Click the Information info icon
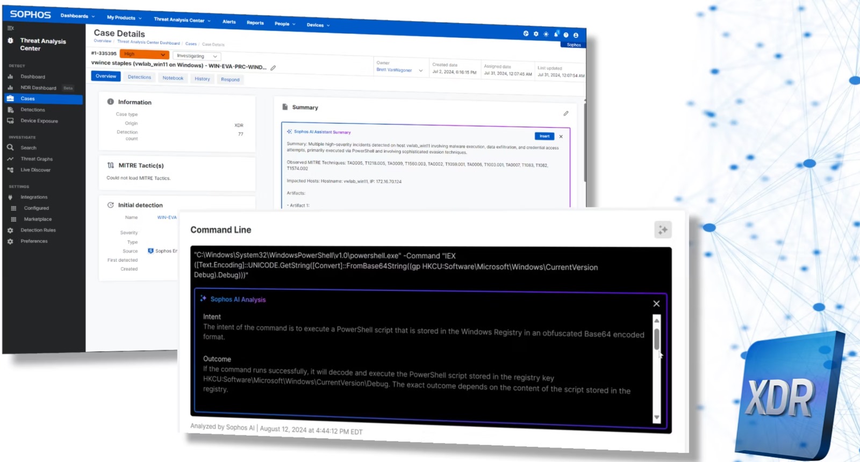 (x=110, y=102)
